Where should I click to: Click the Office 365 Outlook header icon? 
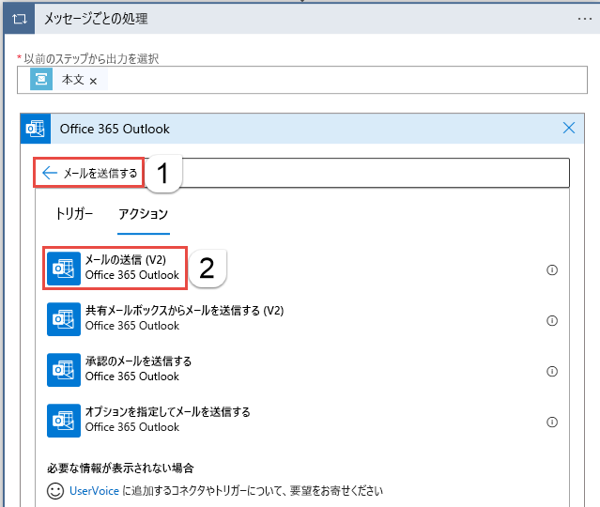(35, 129)
